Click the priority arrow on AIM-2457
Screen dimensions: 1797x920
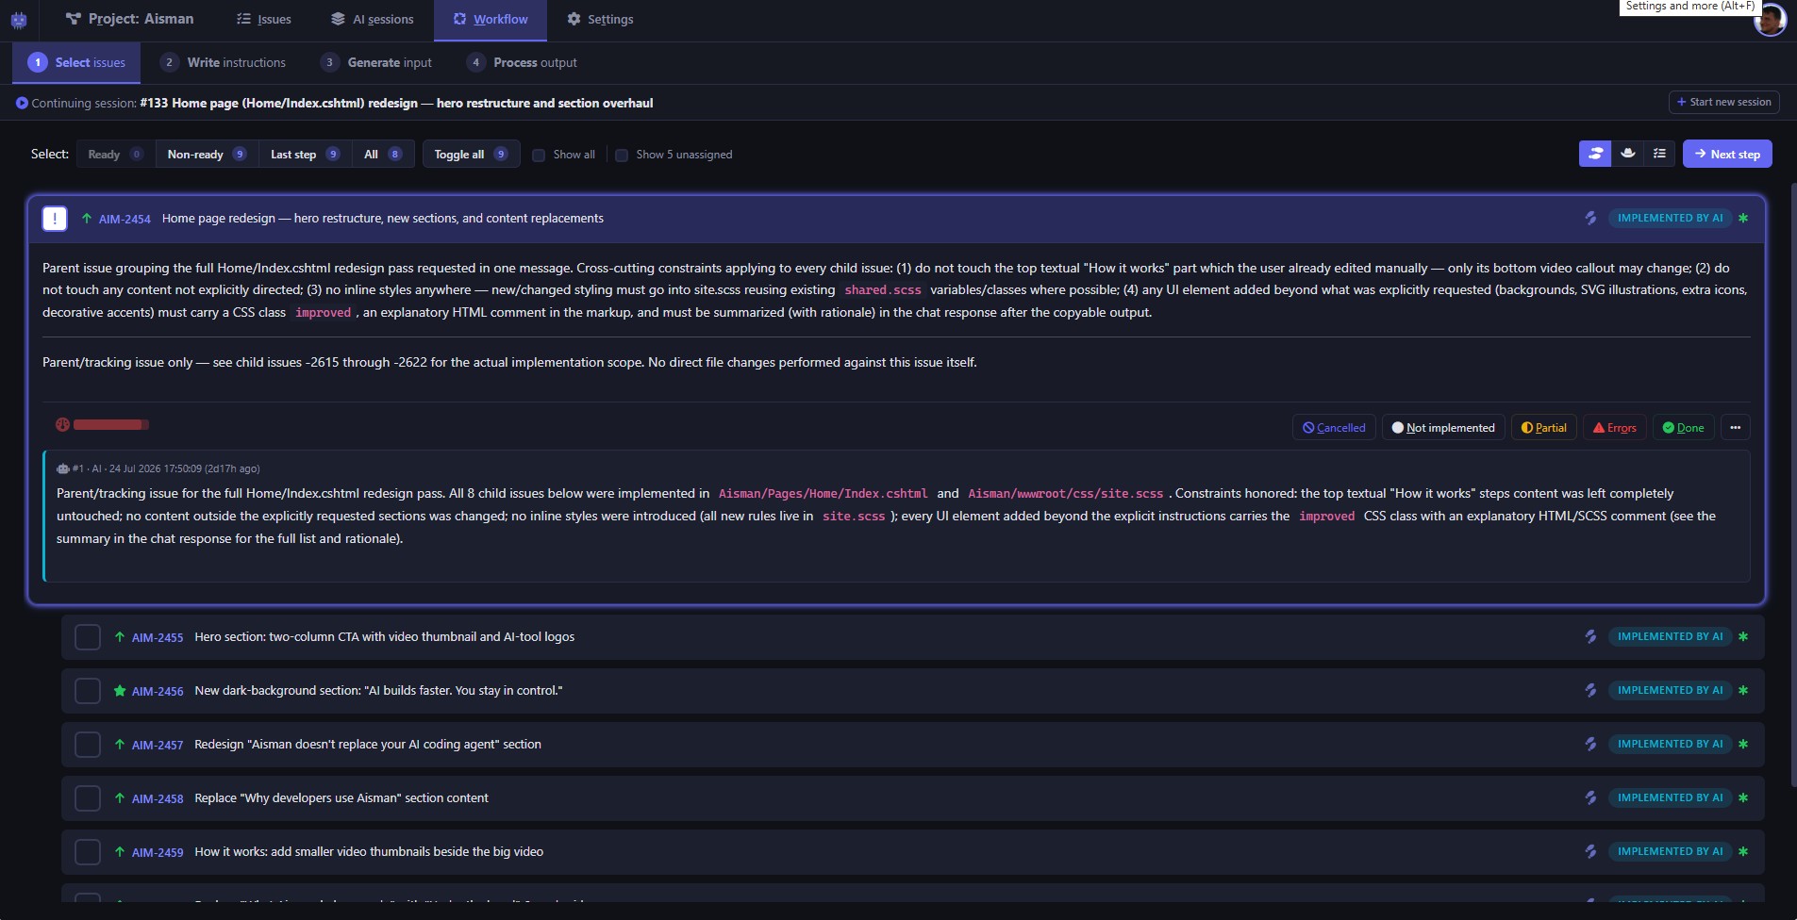point(120,745)
